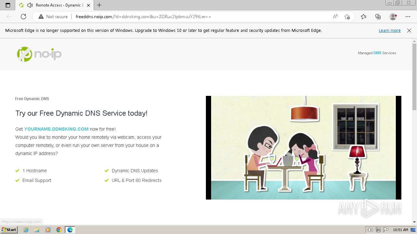The image size is (417, 234).
Task: Click the Free Dynamic DNS heading
Action: tap(32, 99)
